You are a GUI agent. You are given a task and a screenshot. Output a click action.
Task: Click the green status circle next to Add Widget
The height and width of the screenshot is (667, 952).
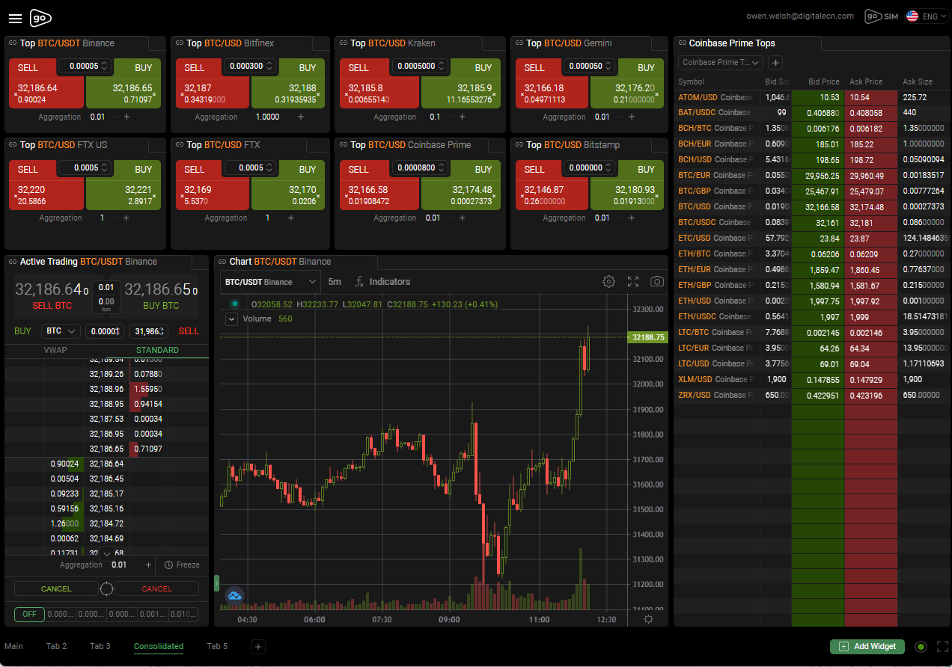click(921, 647)
